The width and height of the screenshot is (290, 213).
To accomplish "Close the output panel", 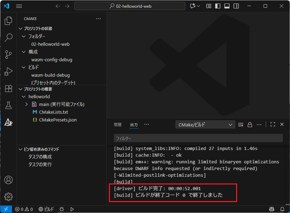I will point(282,124).
